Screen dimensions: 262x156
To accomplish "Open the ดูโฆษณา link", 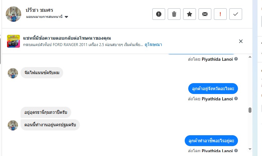I will click(153, 45).
